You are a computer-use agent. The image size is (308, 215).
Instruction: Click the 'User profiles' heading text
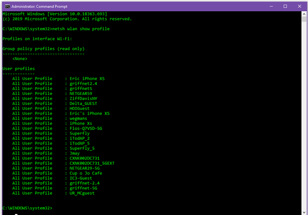click(18, 69)
